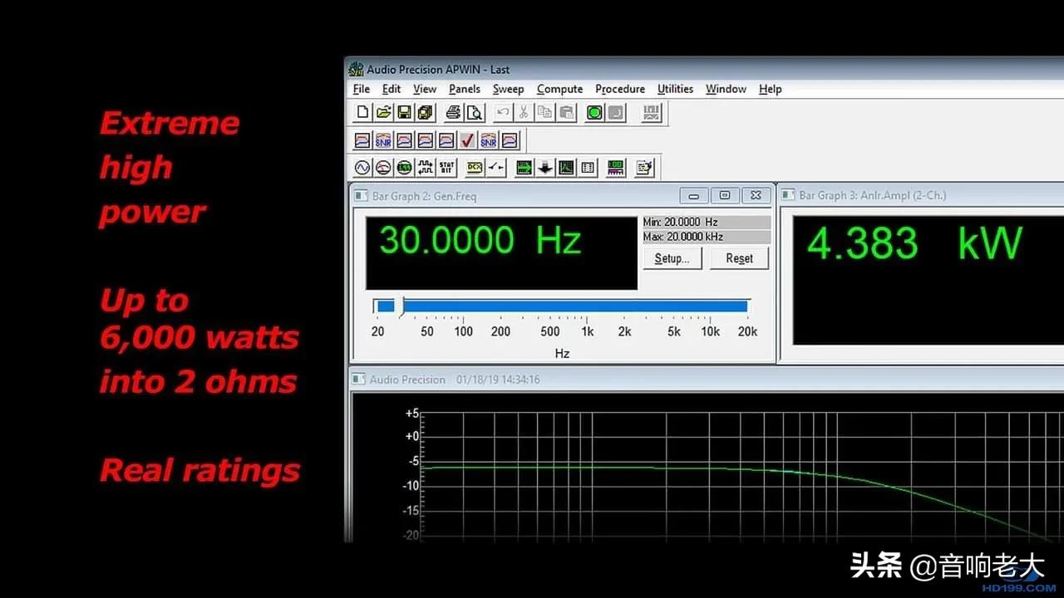The width and height of the screenshot is (1064, 598).
Task: Start the sweep with green Go icon
Action: pyautogui.click(x=594, y=112)
